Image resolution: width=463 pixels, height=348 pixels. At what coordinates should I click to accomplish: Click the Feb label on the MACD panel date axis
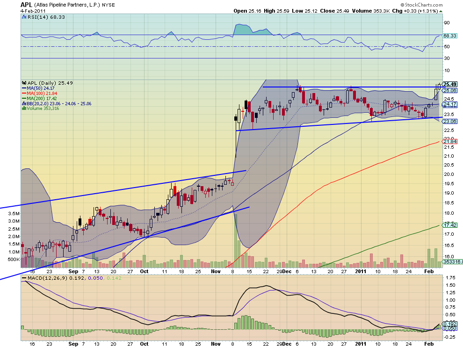pos(429,344)
